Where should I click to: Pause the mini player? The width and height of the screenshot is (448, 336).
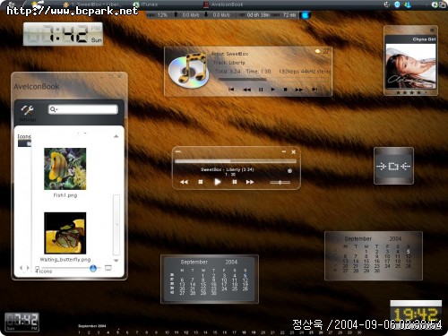pos(235,182)
